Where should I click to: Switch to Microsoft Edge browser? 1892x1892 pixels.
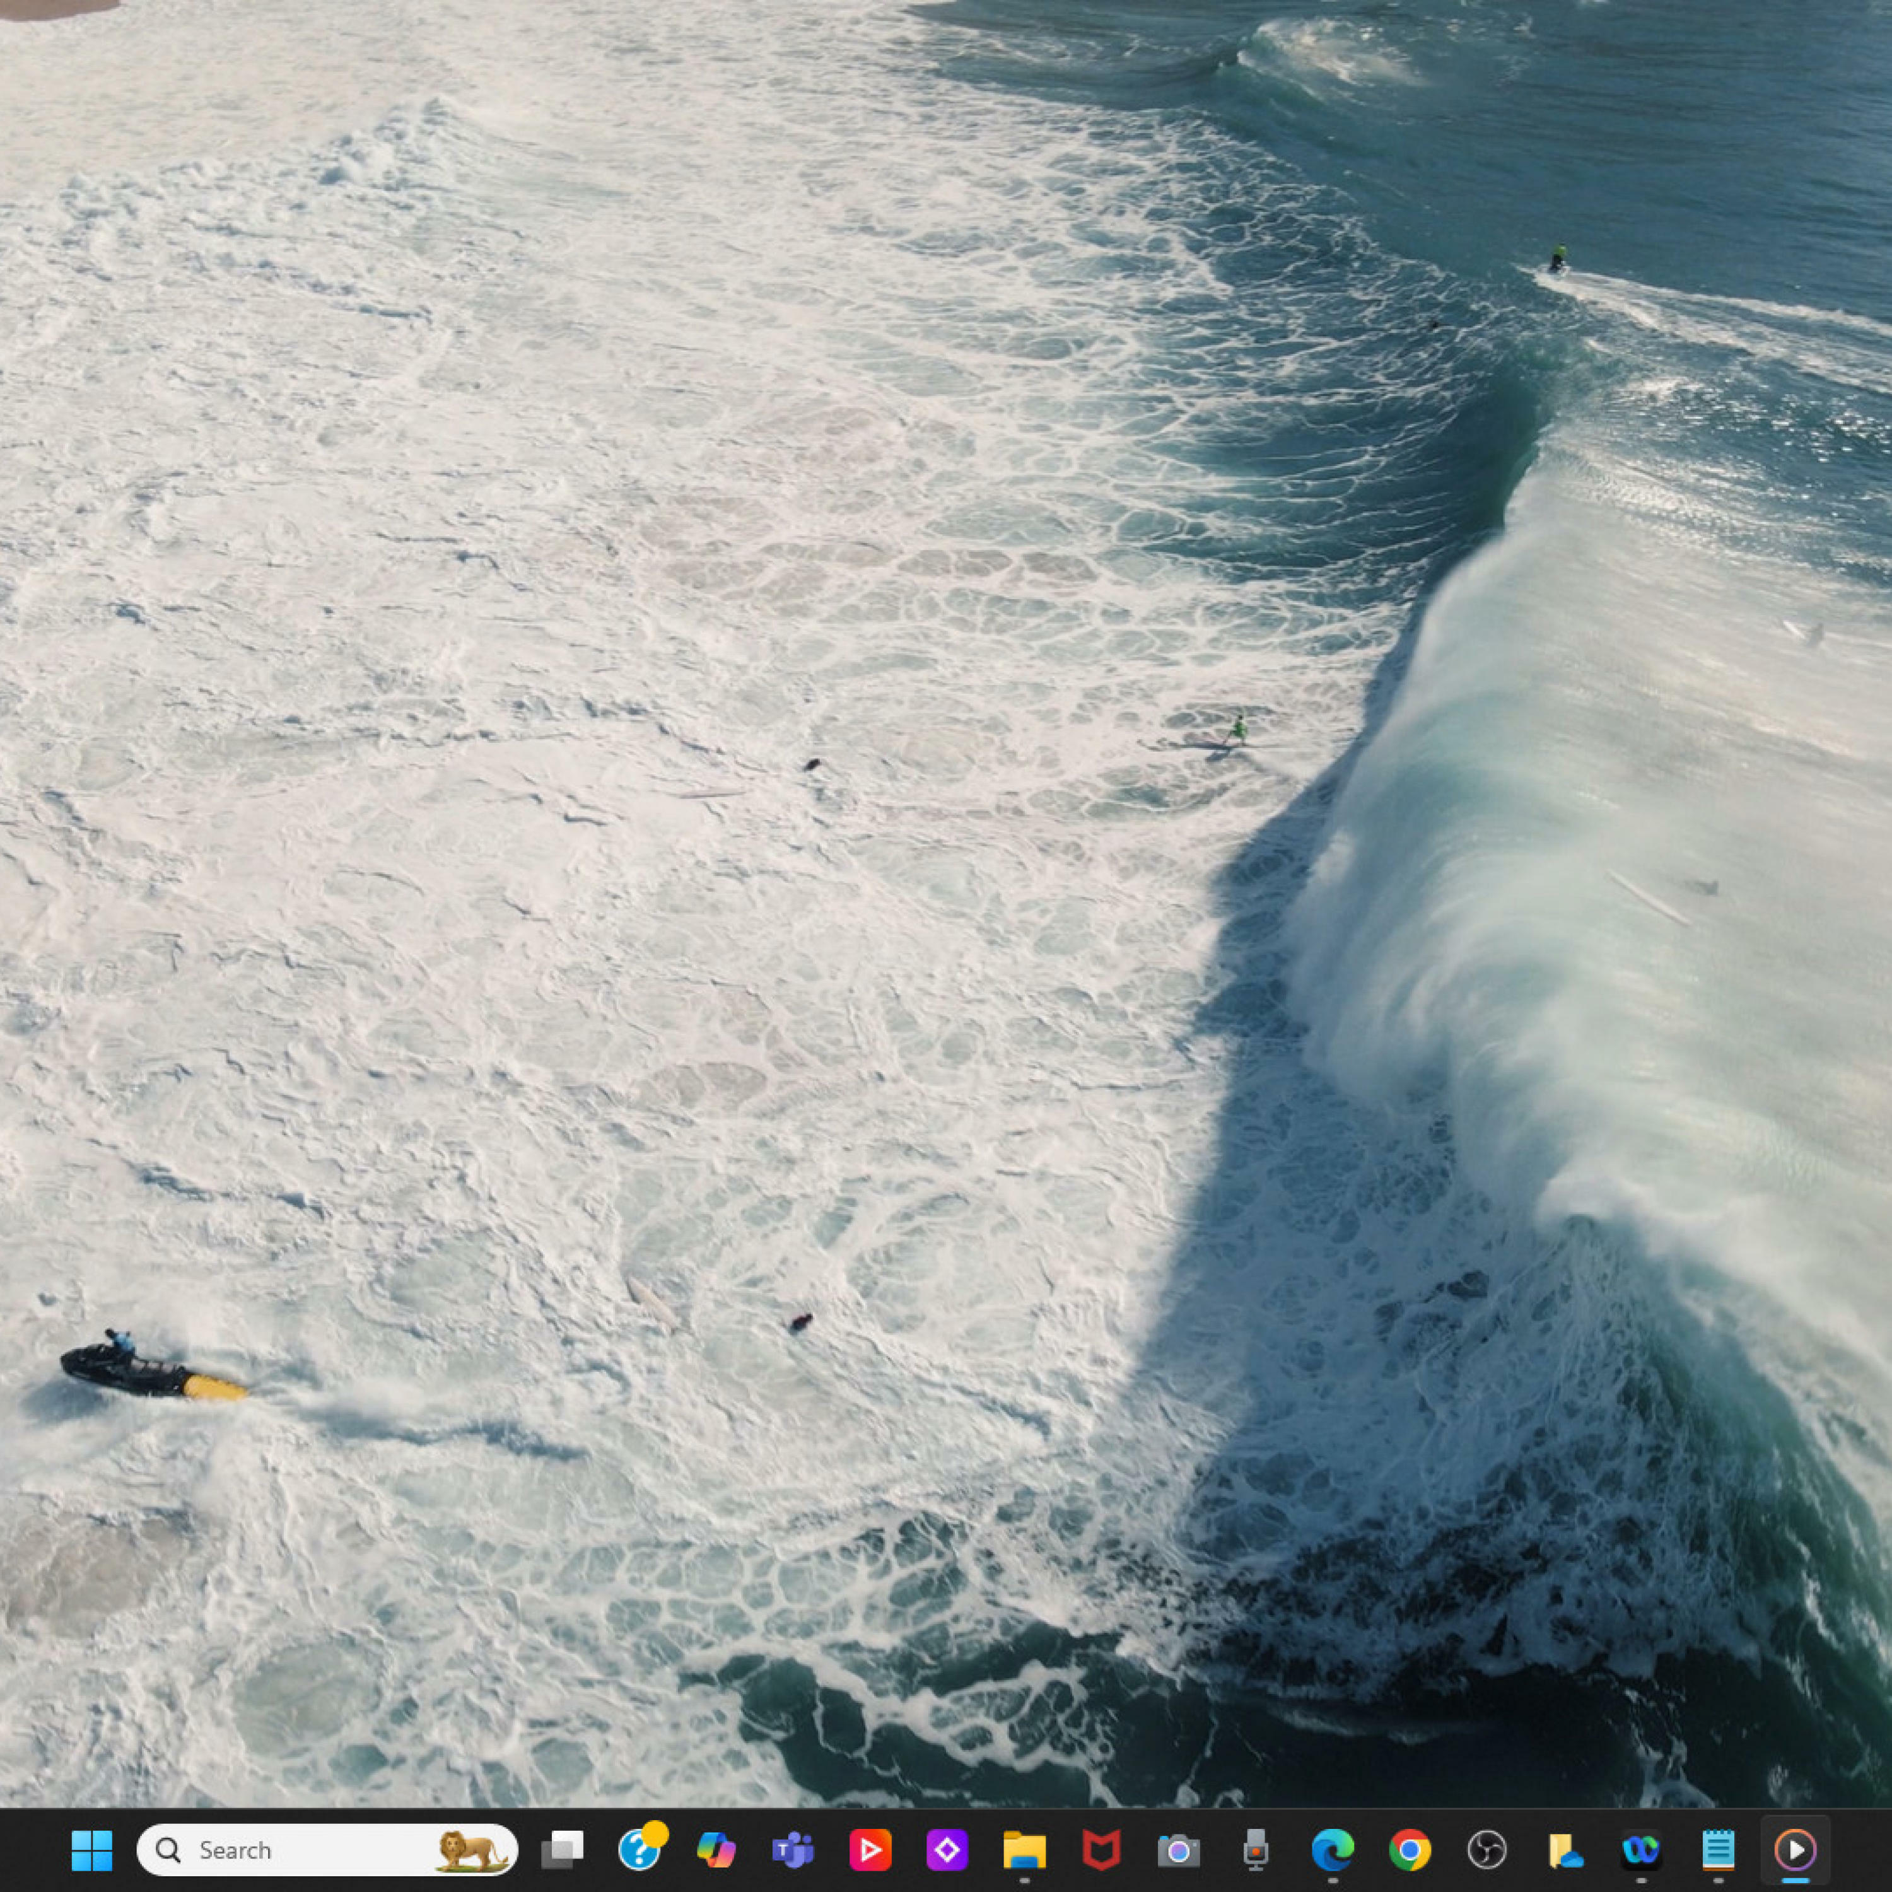[x=1332, y=1850]
